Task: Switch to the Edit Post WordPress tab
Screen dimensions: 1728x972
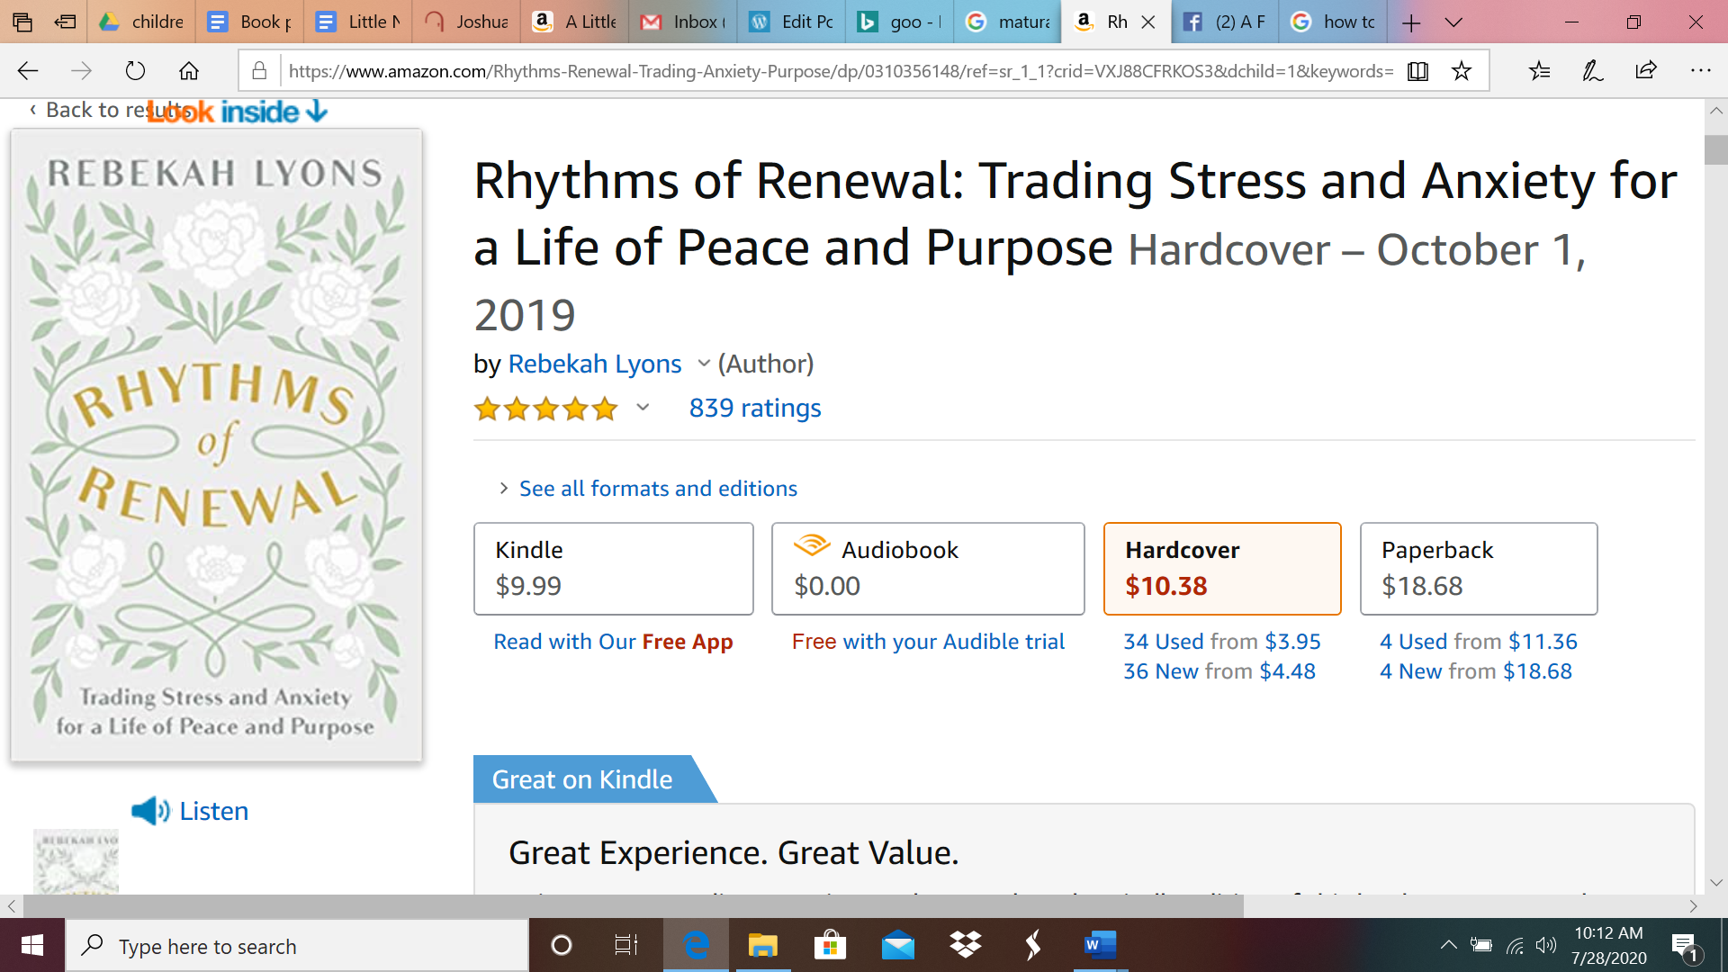Action: point(792,22)
